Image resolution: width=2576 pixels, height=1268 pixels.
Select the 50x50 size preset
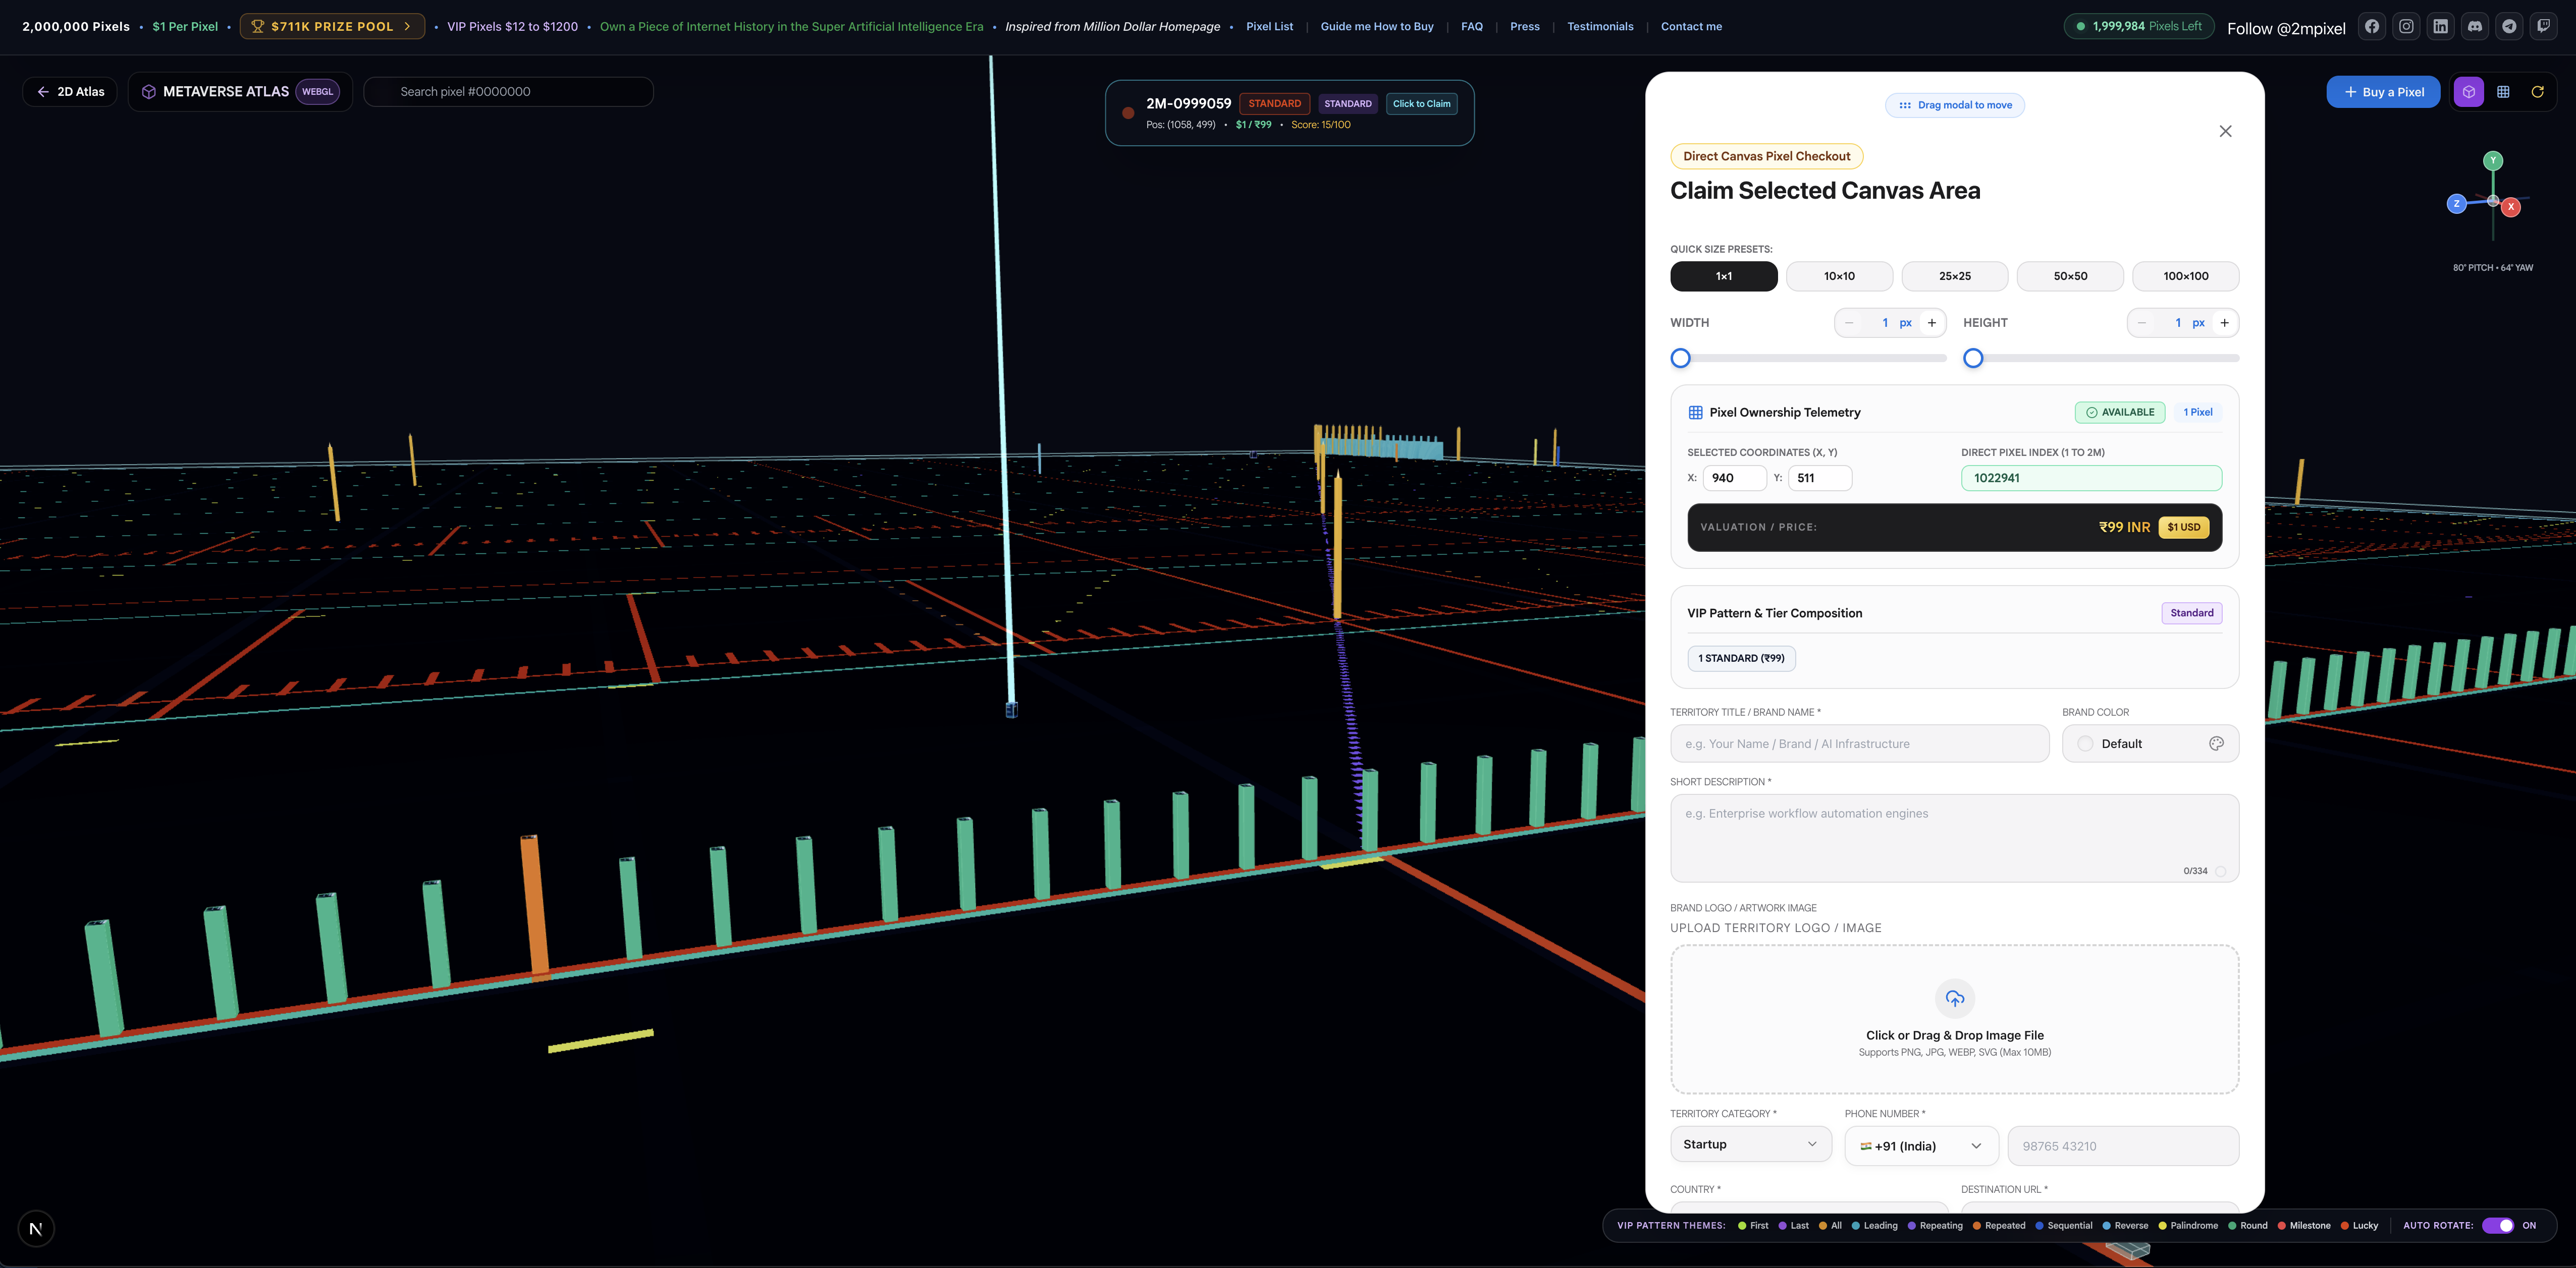click(2070, 277)
